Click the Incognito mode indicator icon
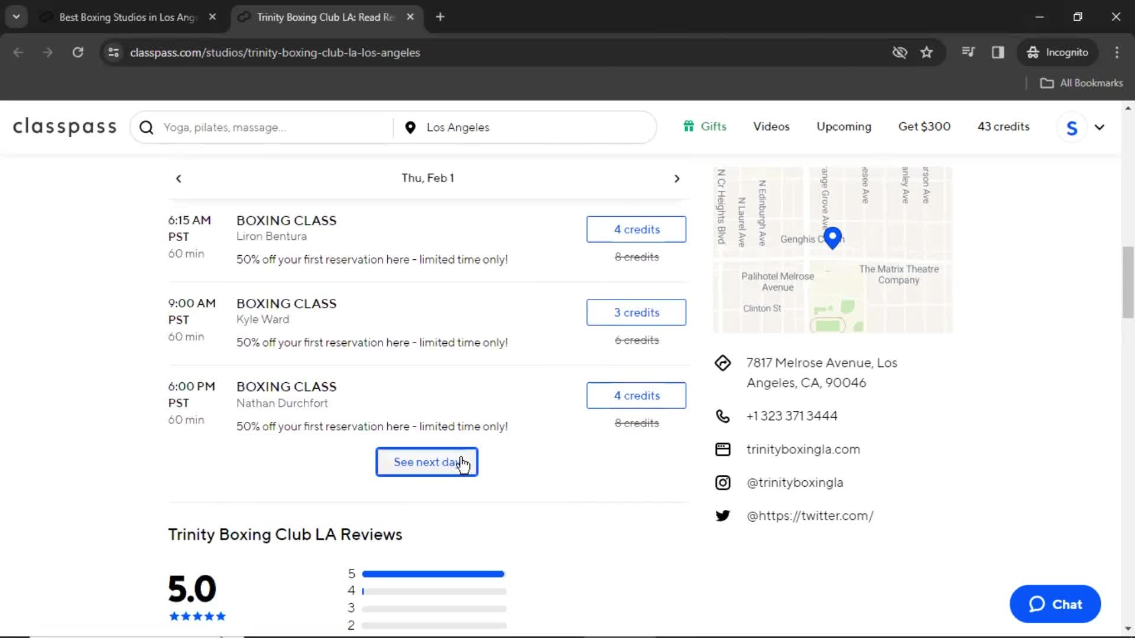 click(x=1033, y=52)
